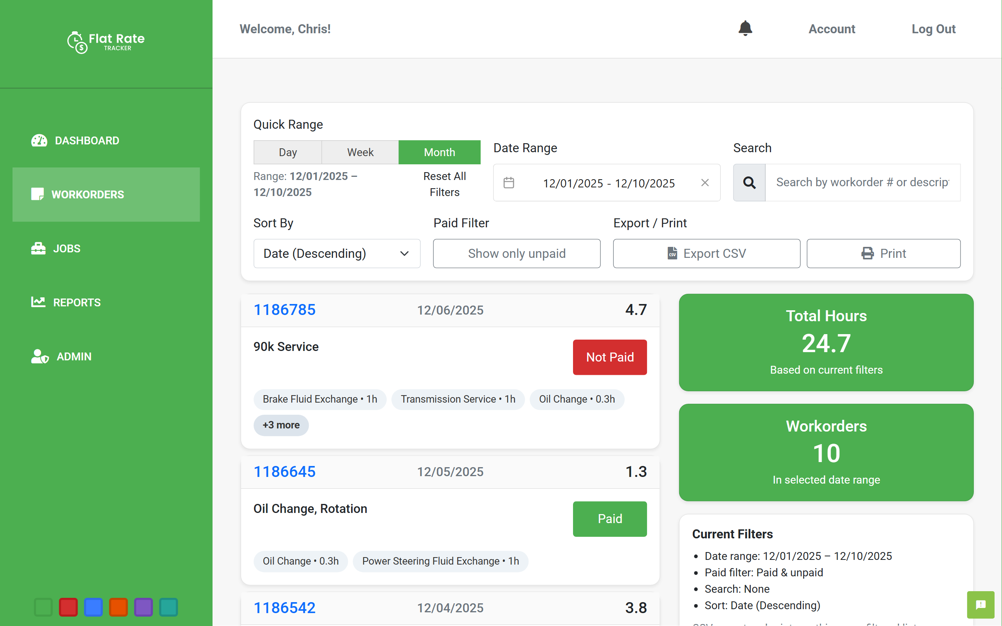Open workorder 1186542

tap(285, 608)
